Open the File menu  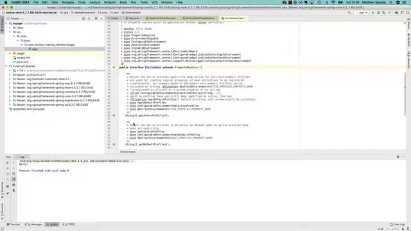tap(36, 3)
